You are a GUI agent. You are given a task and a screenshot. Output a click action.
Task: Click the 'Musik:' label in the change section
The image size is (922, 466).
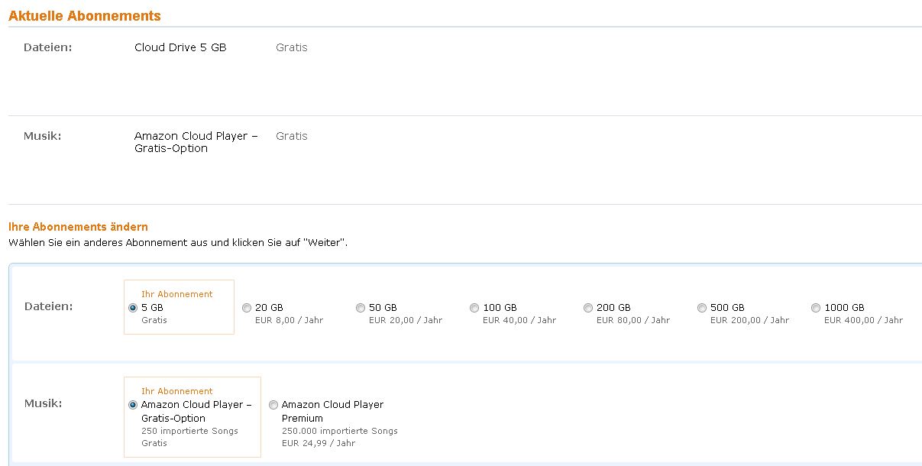(x=43, y=403)
